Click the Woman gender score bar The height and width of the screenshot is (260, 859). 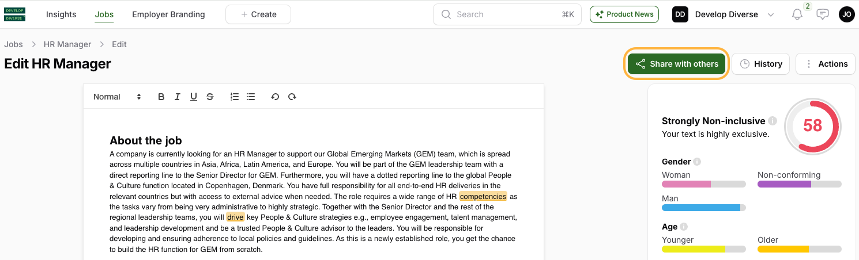(703, 184)
